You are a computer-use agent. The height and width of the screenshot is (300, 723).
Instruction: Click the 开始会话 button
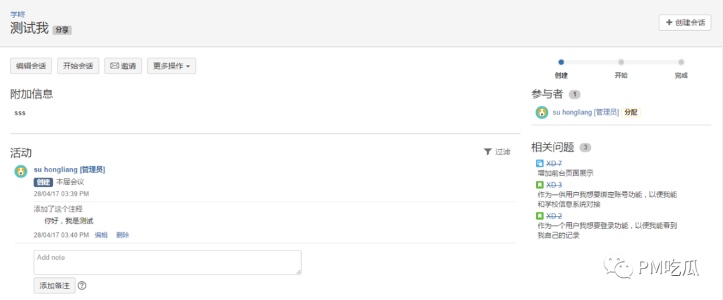(x=78, y=66)
